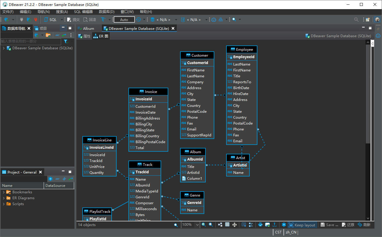This screenshot has height=237, width=382.
Task: Toggle link with editor in Project panel
Action: 71,179
